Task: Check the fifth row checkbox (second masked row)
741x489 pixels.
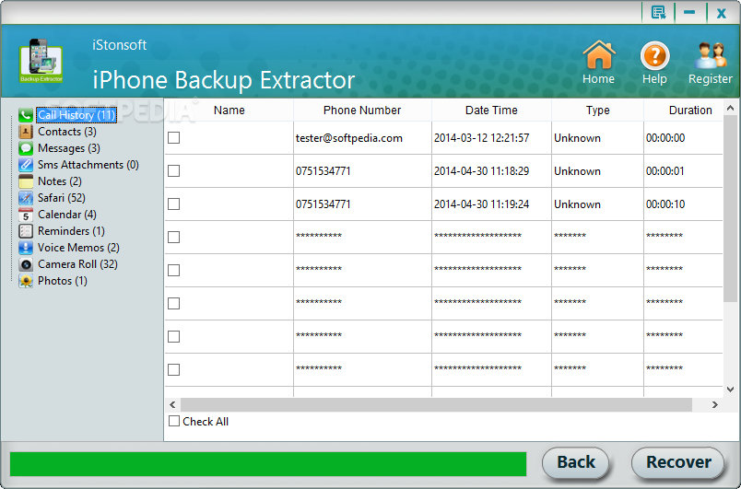Action: [174, 270]
